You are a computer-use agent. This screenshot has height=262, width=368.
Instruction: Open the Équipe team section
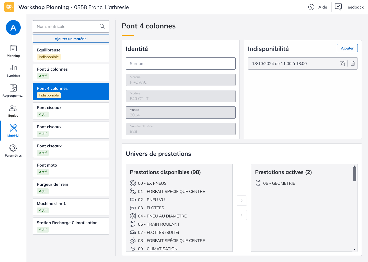pos(13,111)
